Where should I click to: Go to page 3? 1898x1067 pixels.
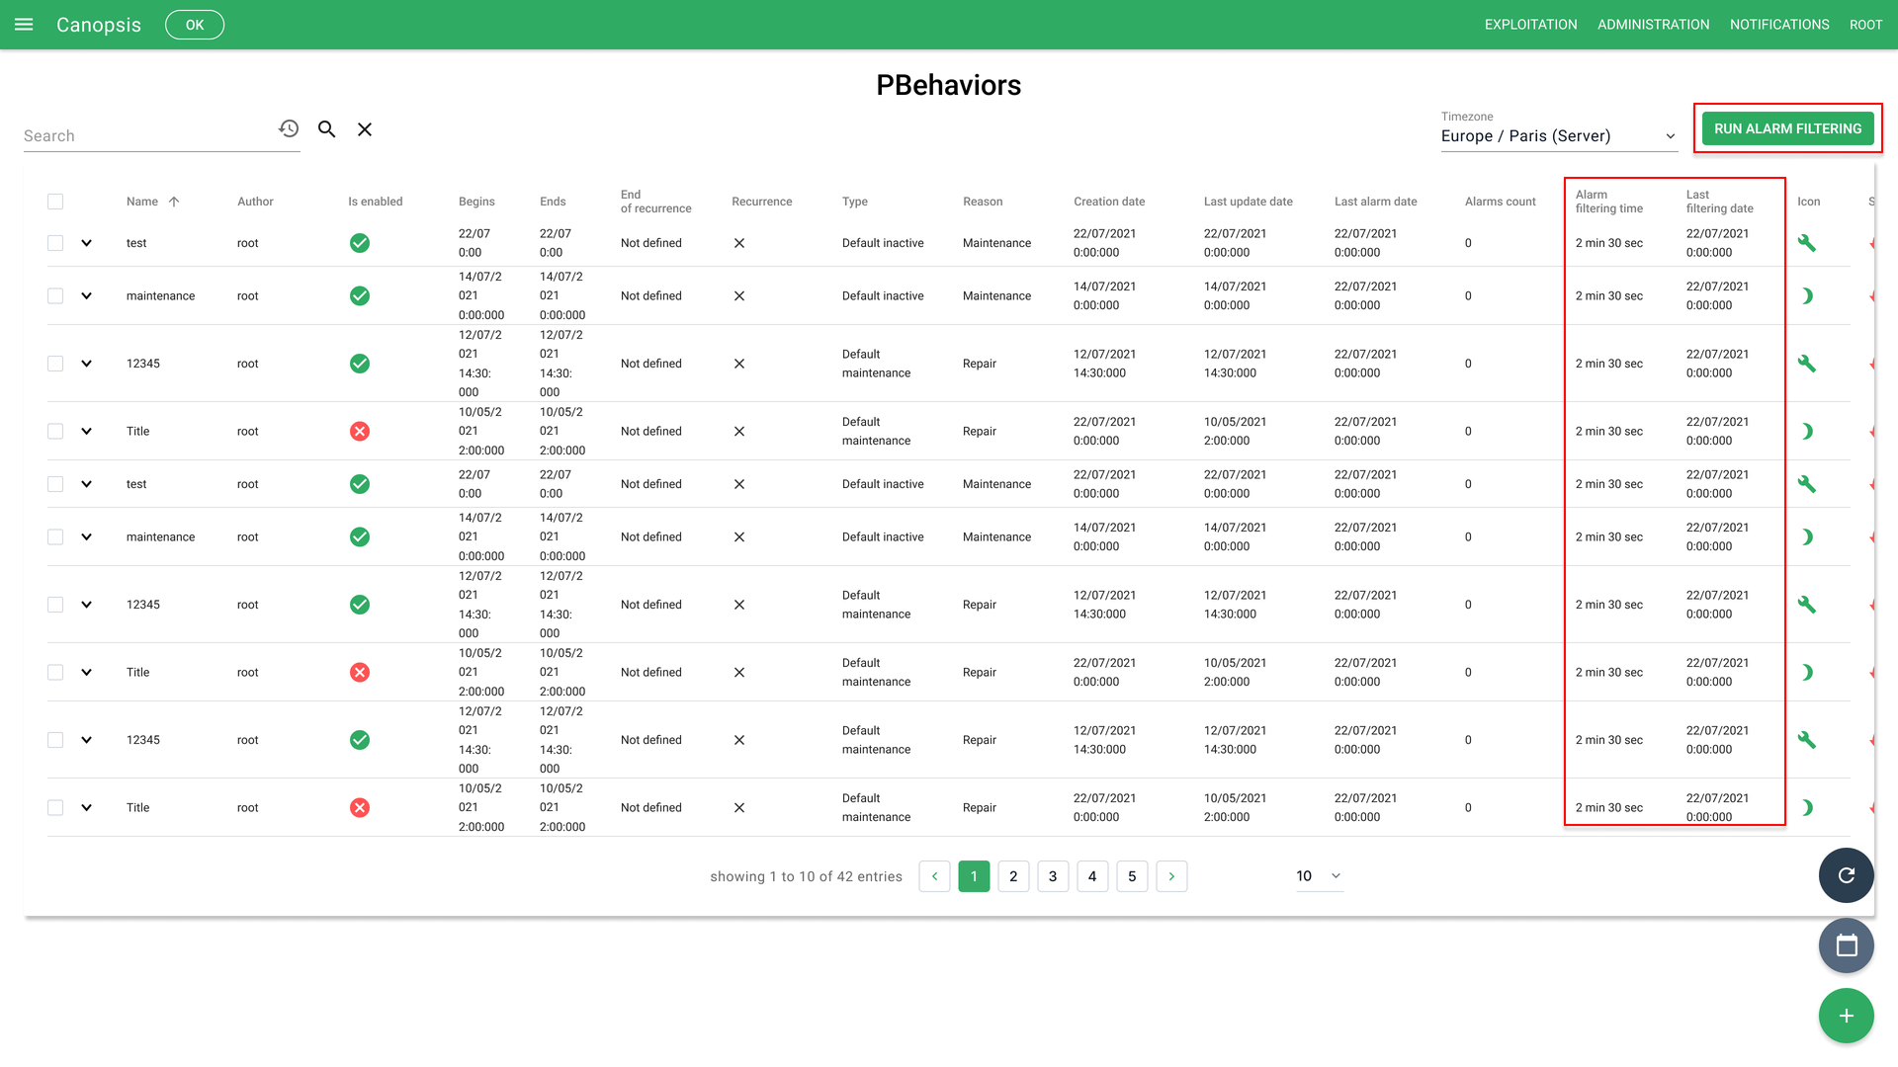[x=1053, y=876]
